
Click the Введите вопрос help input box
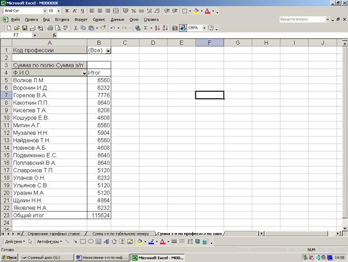(x=302, y=19)
